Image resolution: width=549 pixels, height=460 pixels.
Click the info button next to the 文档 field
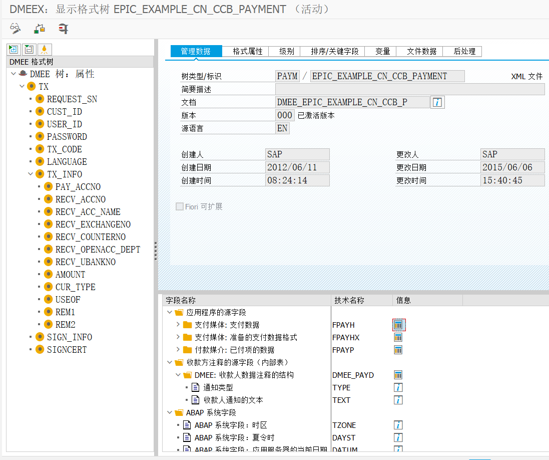(437, 102)
